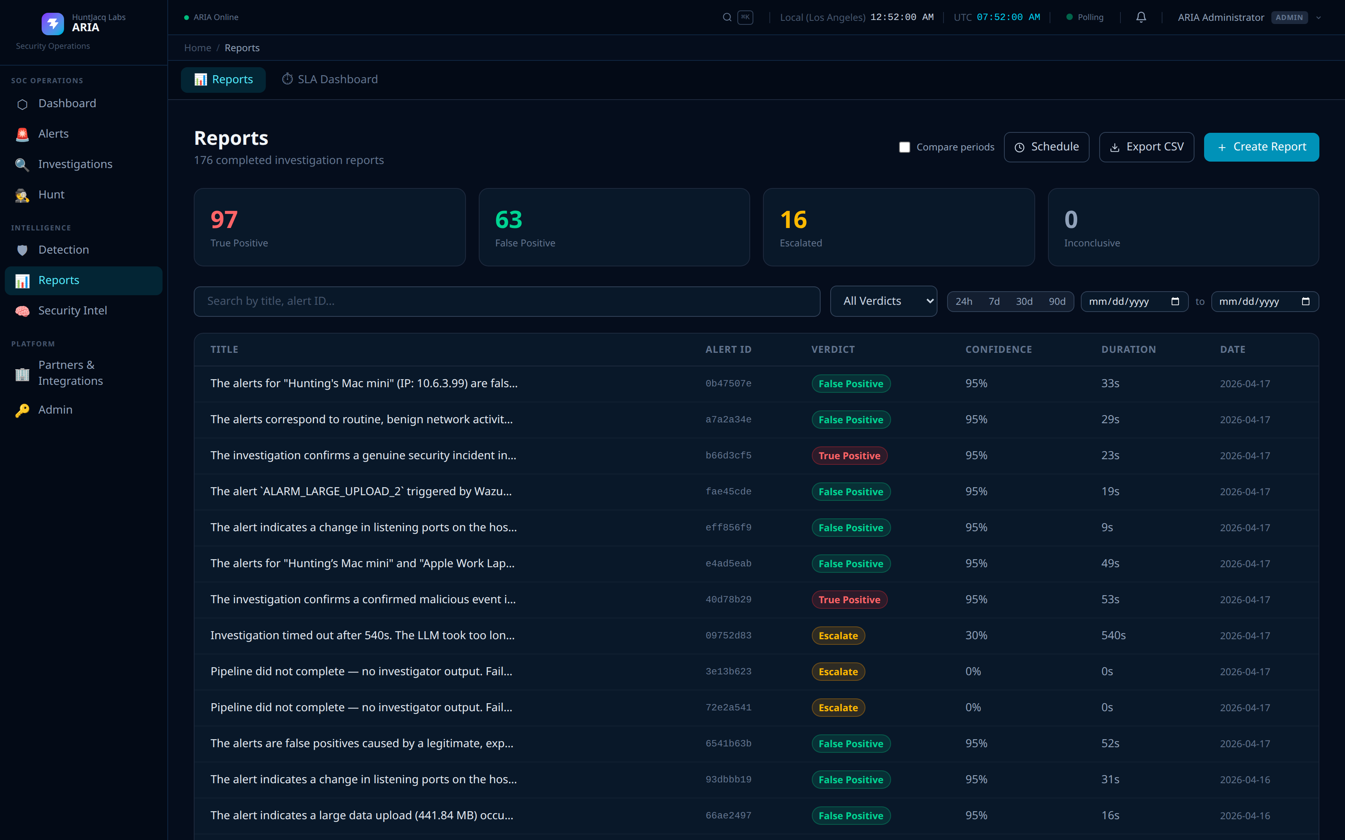Expand the ARIA Administrator user menu chevron

(1318, 17)
